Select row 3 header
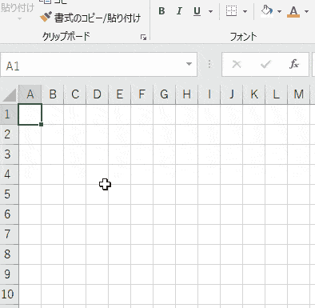This screenshot has width=315, height=308. [9, 154]
